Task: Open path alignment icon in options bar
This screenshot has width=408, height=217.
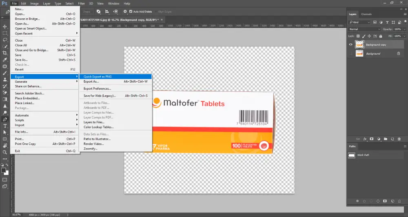Action: [107, 11]
